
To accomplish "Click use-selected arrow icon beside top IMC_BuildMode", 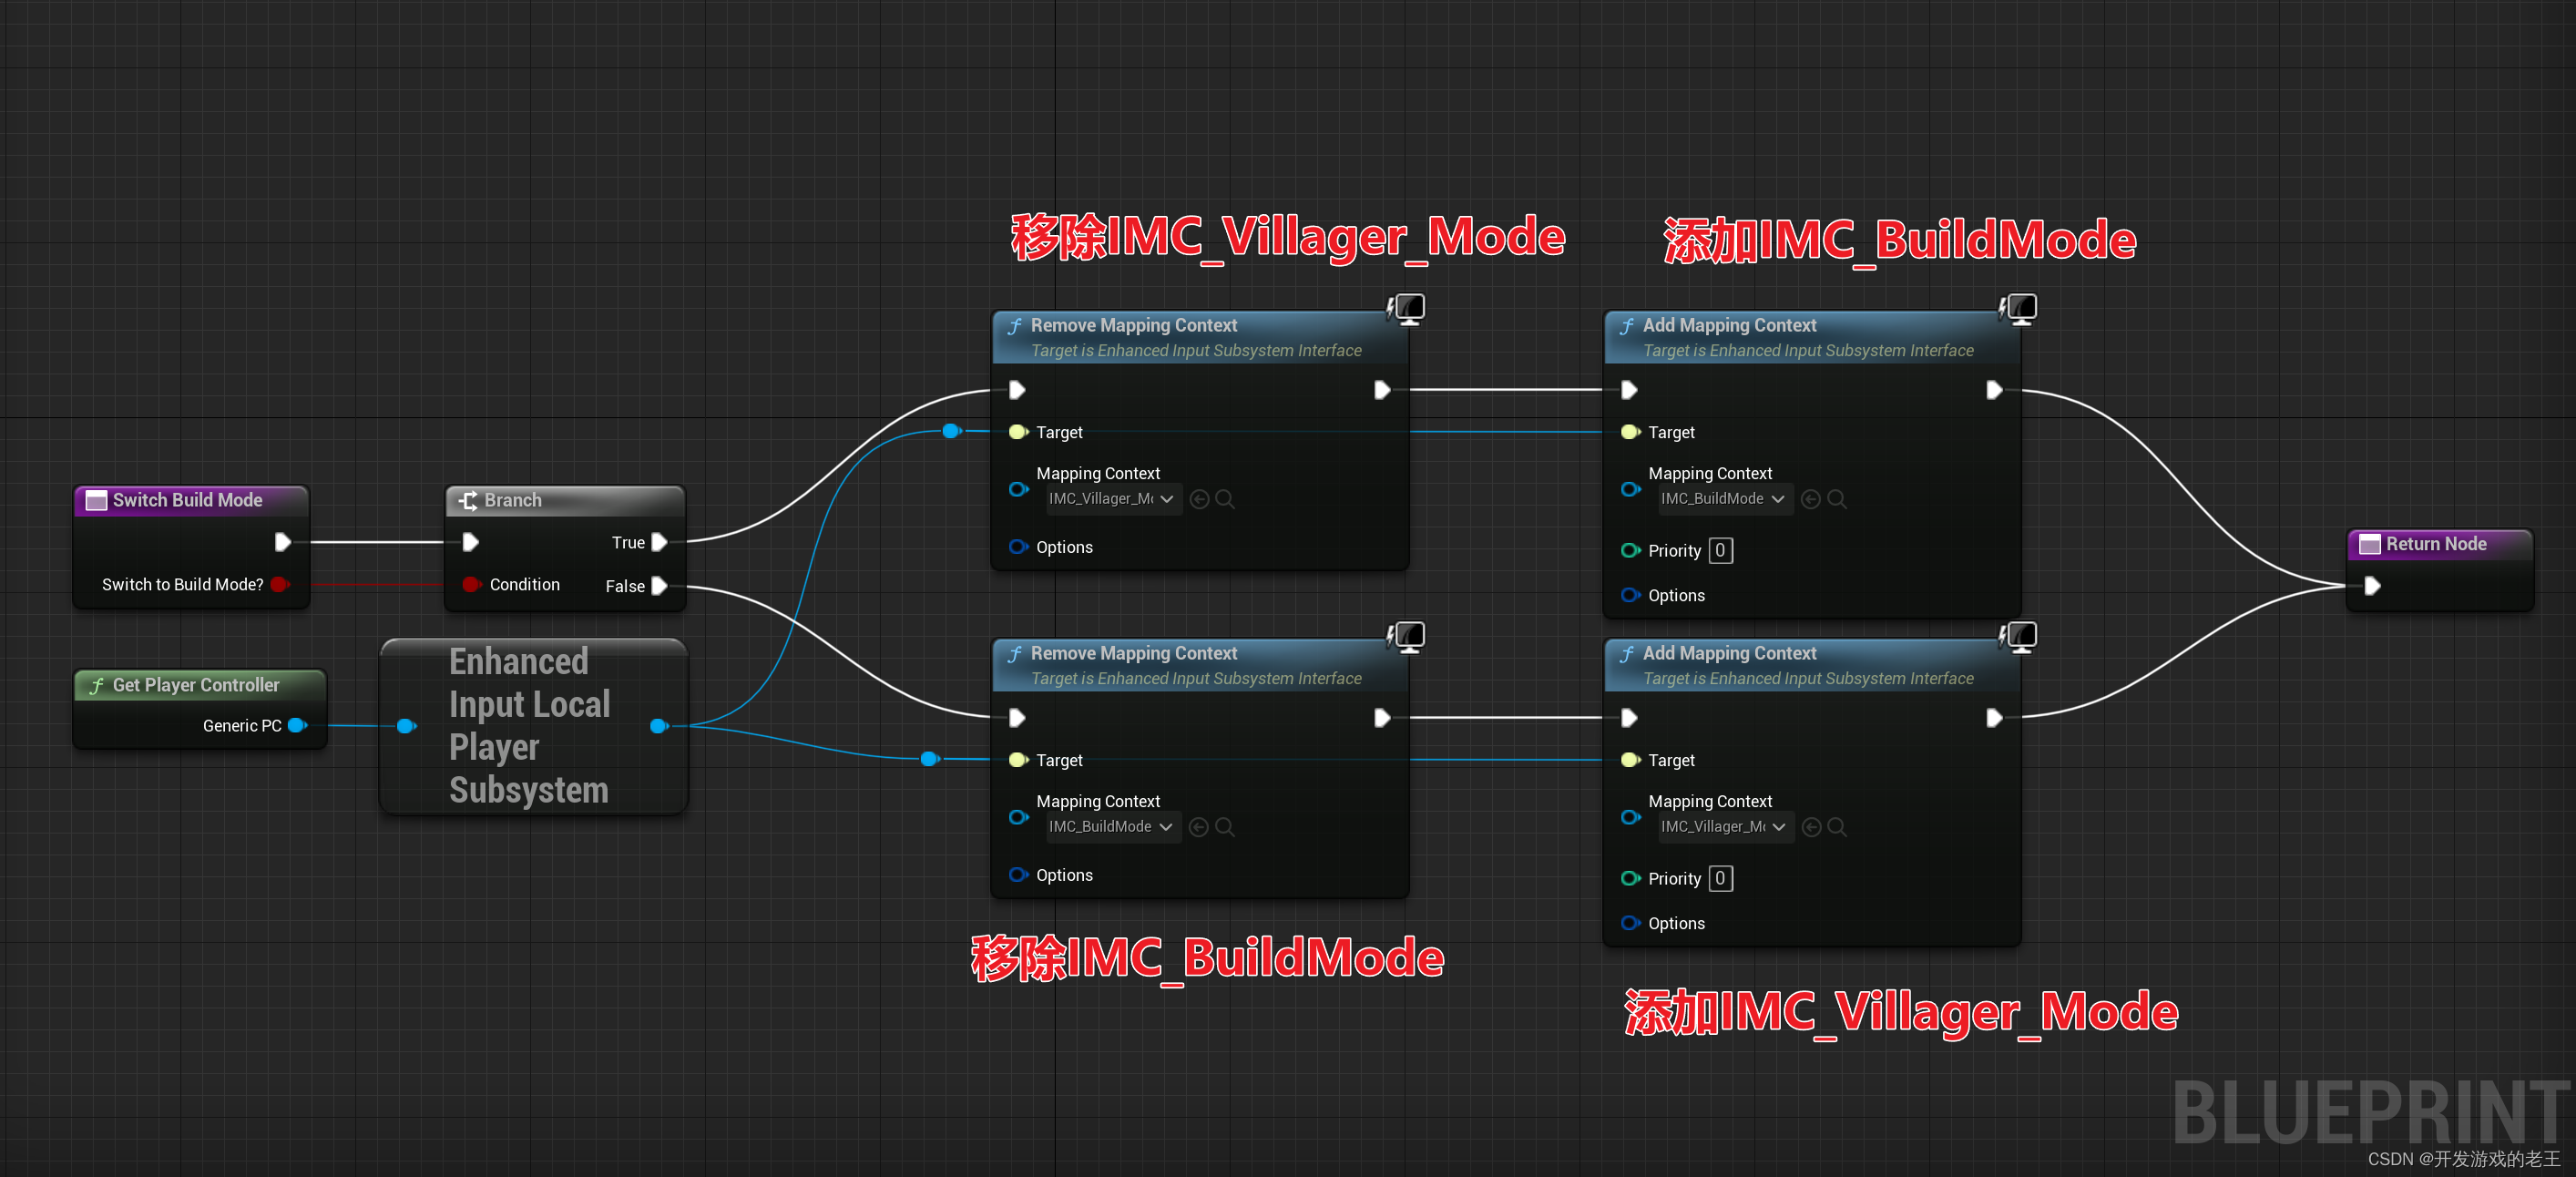I will click(x=1810, y=499).
